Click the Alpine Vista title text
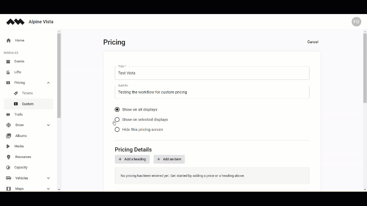The width and height of the screenshot is (367, 206). point(41,22)
